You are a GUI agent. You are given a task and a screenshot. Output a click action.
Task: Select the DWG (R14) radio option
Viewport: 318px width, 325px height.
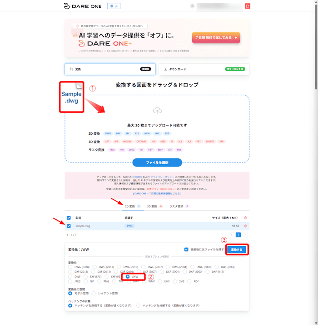click(217, 267)
